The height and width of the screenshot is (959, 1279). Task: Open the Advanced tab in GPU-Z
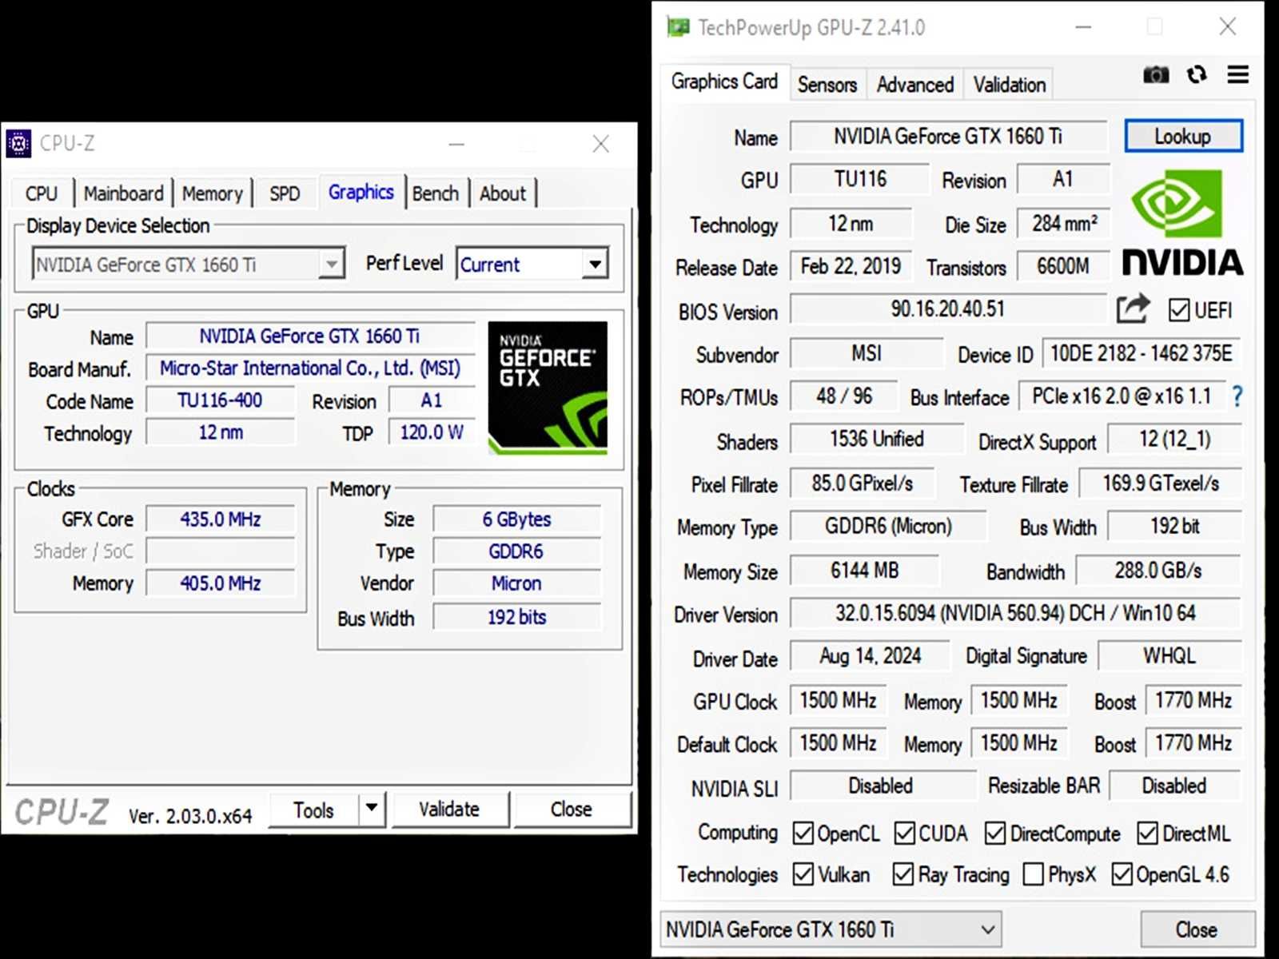pos(915,85)
